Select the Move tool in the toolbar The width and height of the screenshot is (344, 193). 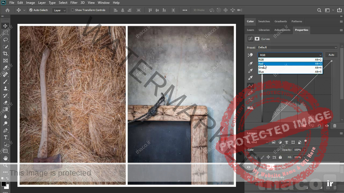(x=5, y=26)
